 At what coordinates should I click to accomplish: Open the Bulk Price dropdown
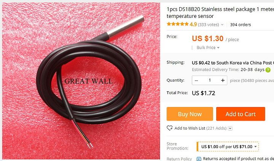208,47
